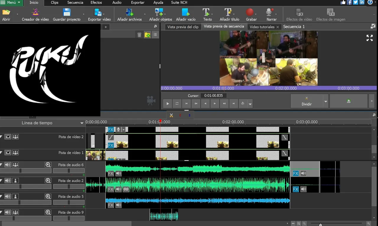This screenshot has width=378, height=226.
Task: Toggle group icon on Pista de vídeo 2
Action: pos(15,137)
